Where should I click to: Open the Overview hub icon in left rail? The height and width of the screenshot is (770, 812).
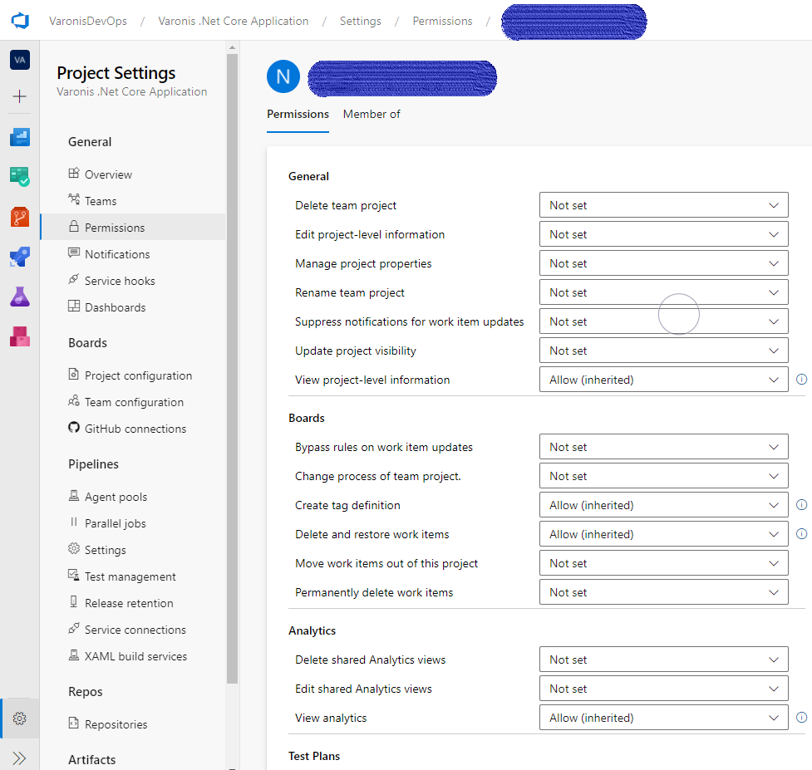point(20,137)
